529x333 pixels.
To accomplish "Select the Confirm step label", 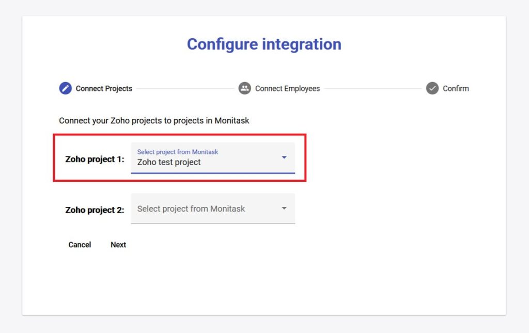I will pos(456,89).
